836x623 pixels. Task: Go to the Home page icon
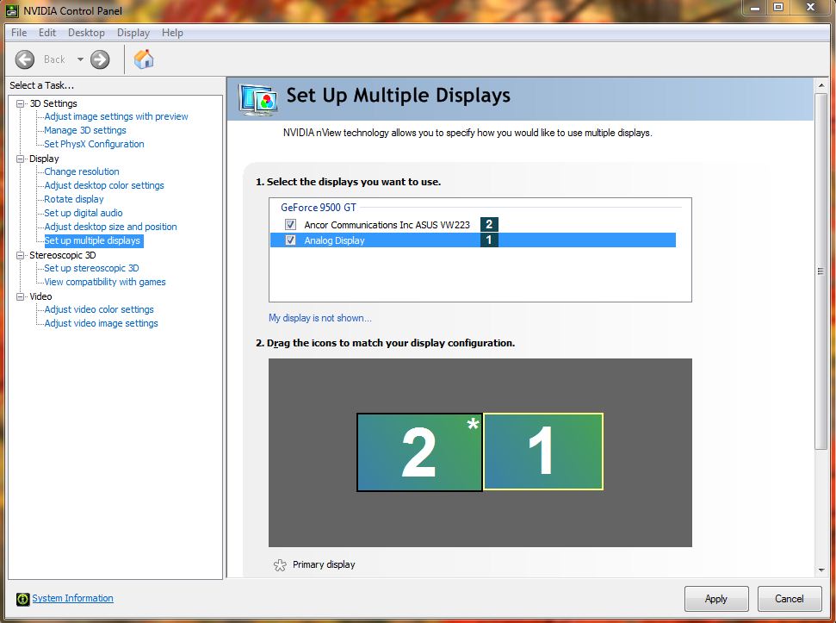[x=144, y=59]
